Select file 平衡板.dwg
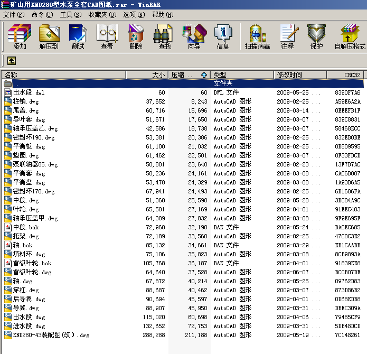367x354 pixels. click(x=29, y=146)
